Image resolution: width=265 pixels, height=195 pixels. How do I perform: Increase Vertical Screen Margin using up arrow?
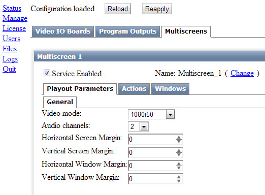pyautogui.click(x=179, y=150)
